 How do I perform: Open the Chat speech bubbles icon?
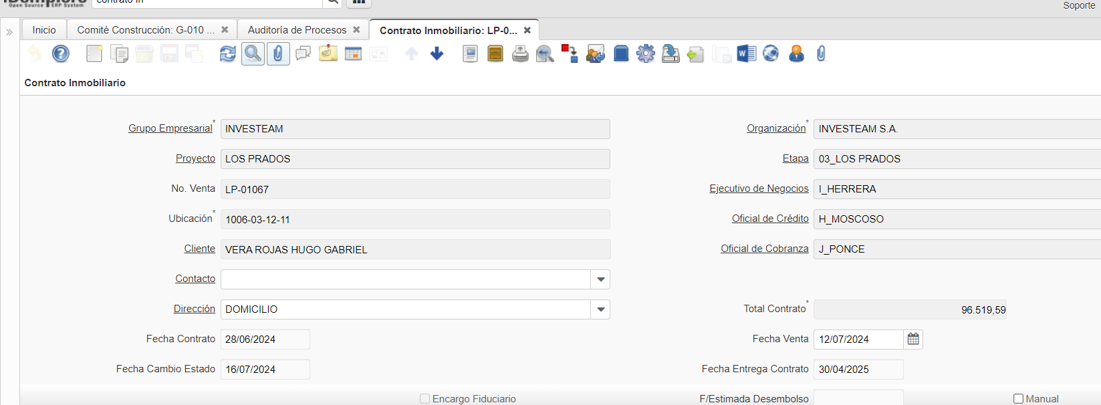click(x=303, y=53)
